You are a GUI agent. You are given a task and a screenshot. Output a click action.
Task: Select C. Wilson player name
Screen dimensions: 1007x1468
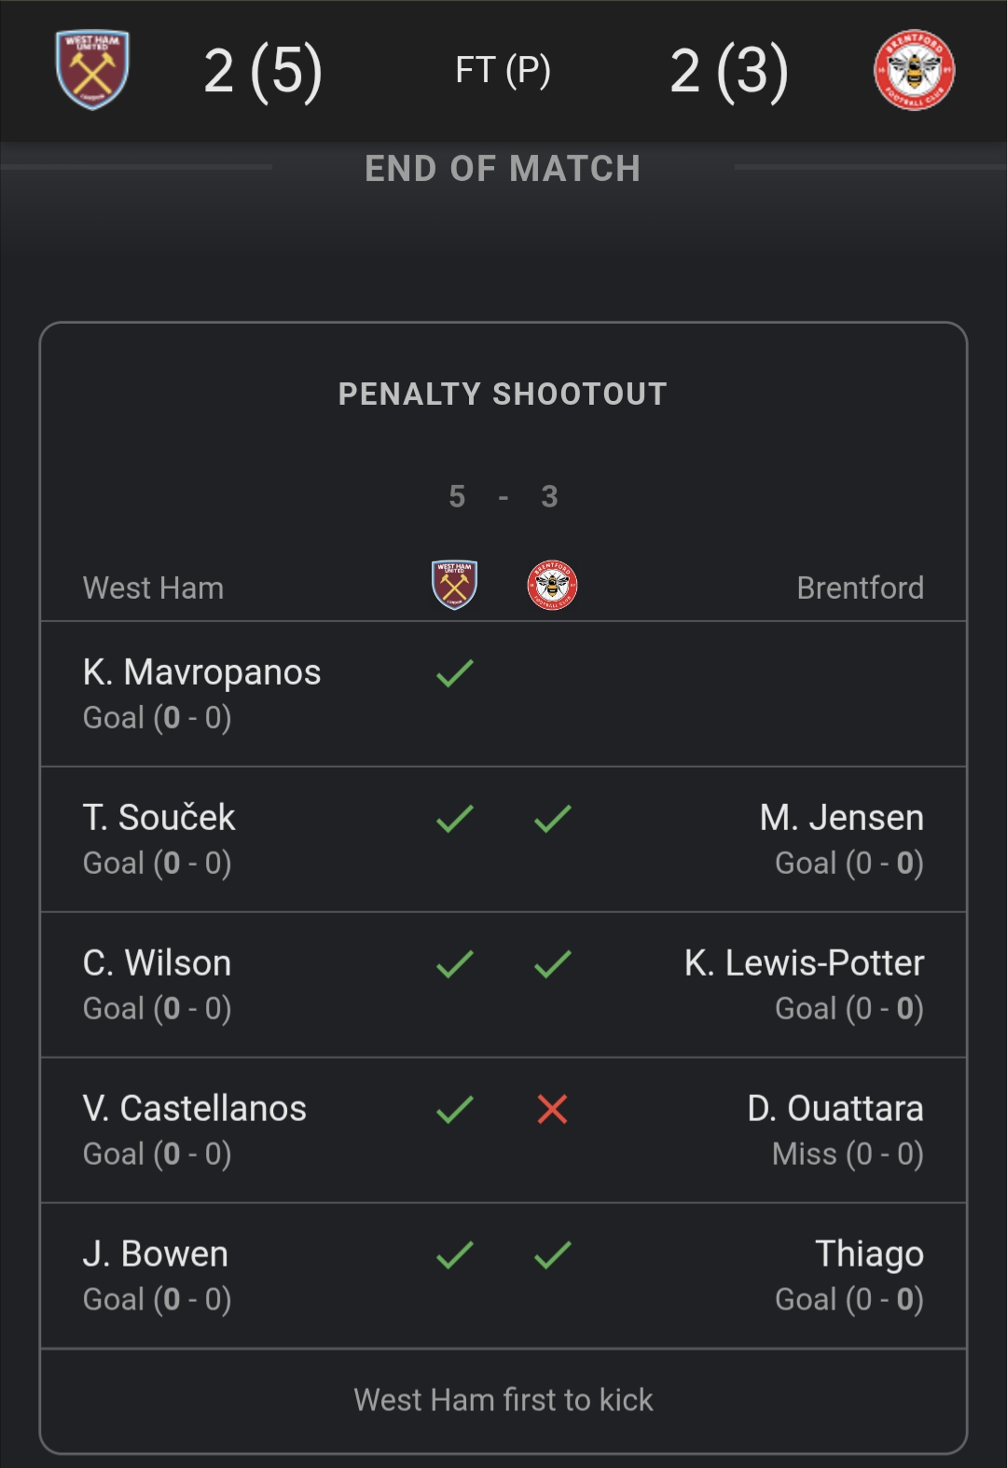click(157, 963)
